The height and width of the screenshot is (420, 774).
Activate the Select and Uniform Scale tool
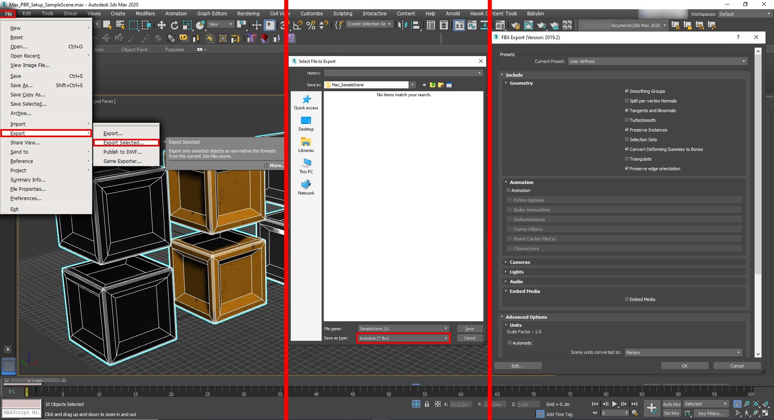(x=187, y=25)
